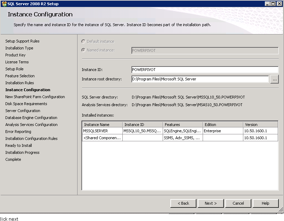
Task: Click the Version column header
Action: [260, 125]
